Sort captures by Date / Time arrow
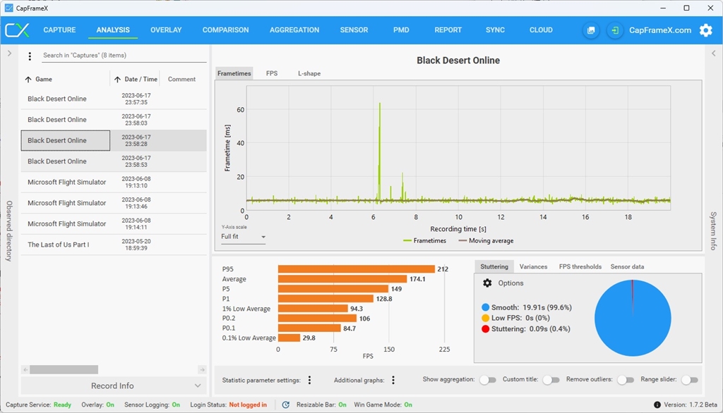The image size is (723, 413). tap(118, 80)
